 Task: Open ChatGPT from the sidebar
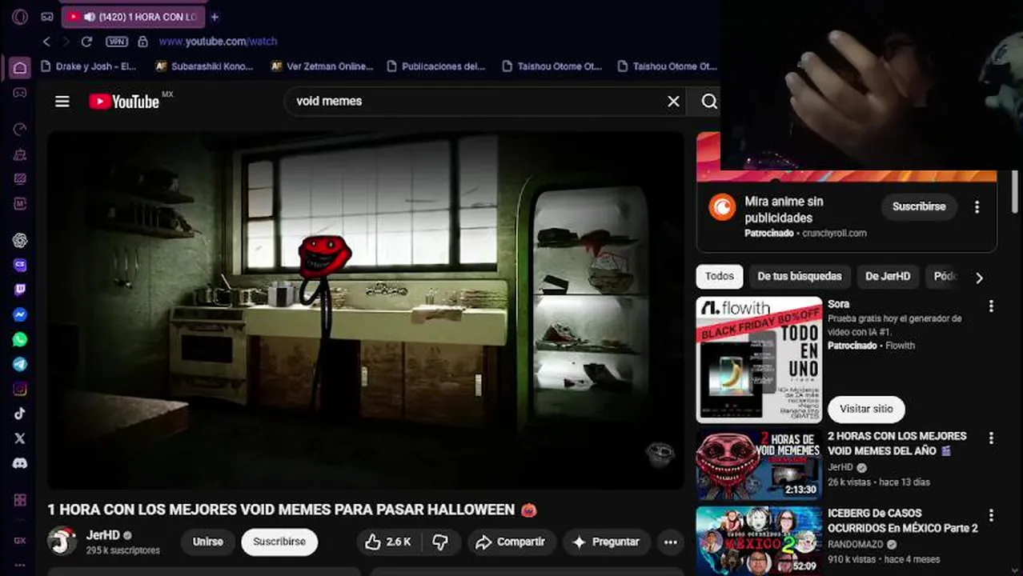tap(20, 240)
